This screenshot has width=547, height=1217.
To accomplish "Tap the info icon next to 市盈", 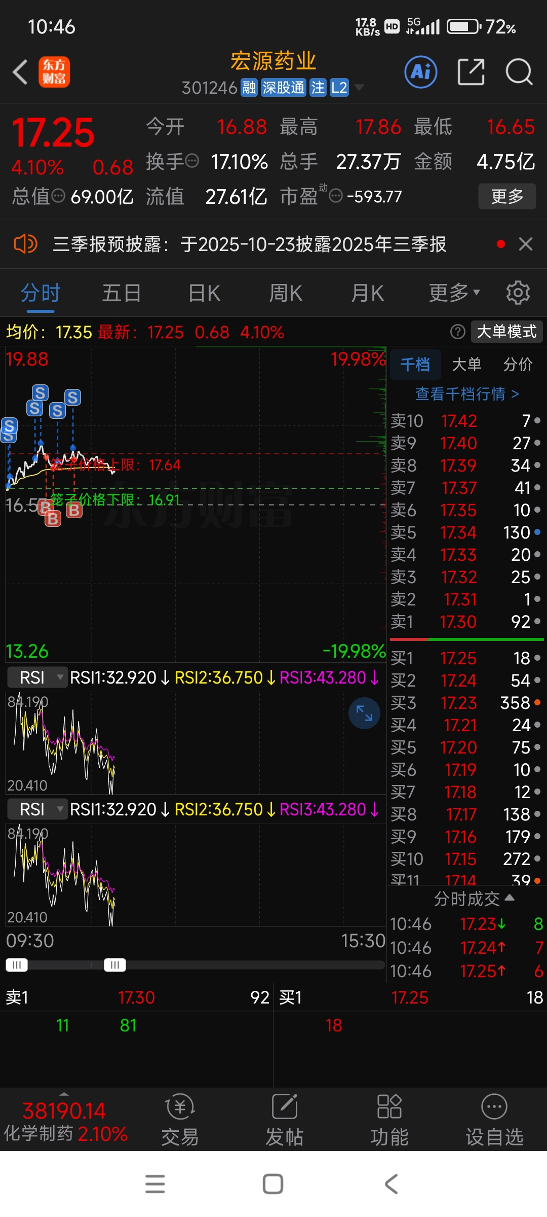I will click(x=336, y=196).
